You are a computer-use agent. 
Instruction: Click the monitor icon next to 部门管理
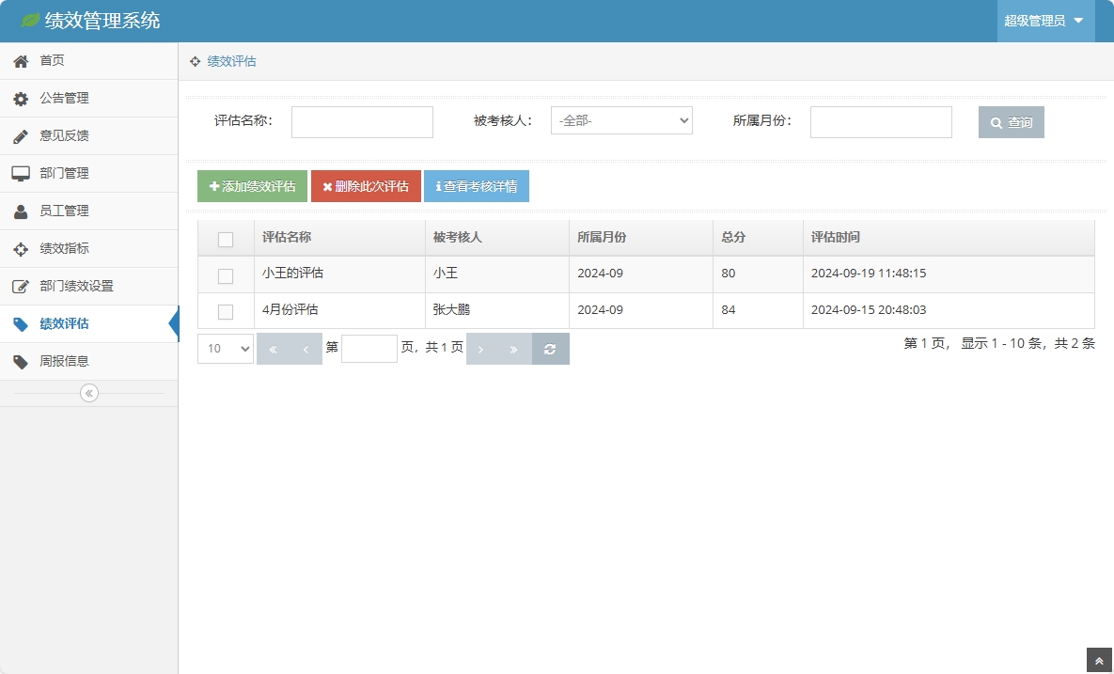click(19, 173)
